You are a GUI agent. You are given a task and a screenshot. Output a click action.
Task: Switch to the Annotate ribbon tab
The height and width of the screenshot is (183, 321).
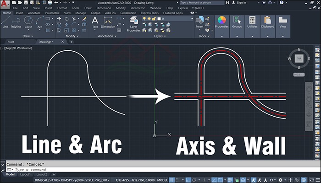tap(34, 13)
